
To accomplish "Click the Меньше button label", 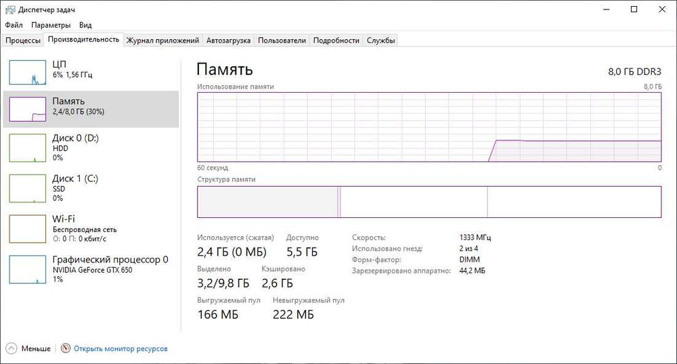I will (36, 348).
